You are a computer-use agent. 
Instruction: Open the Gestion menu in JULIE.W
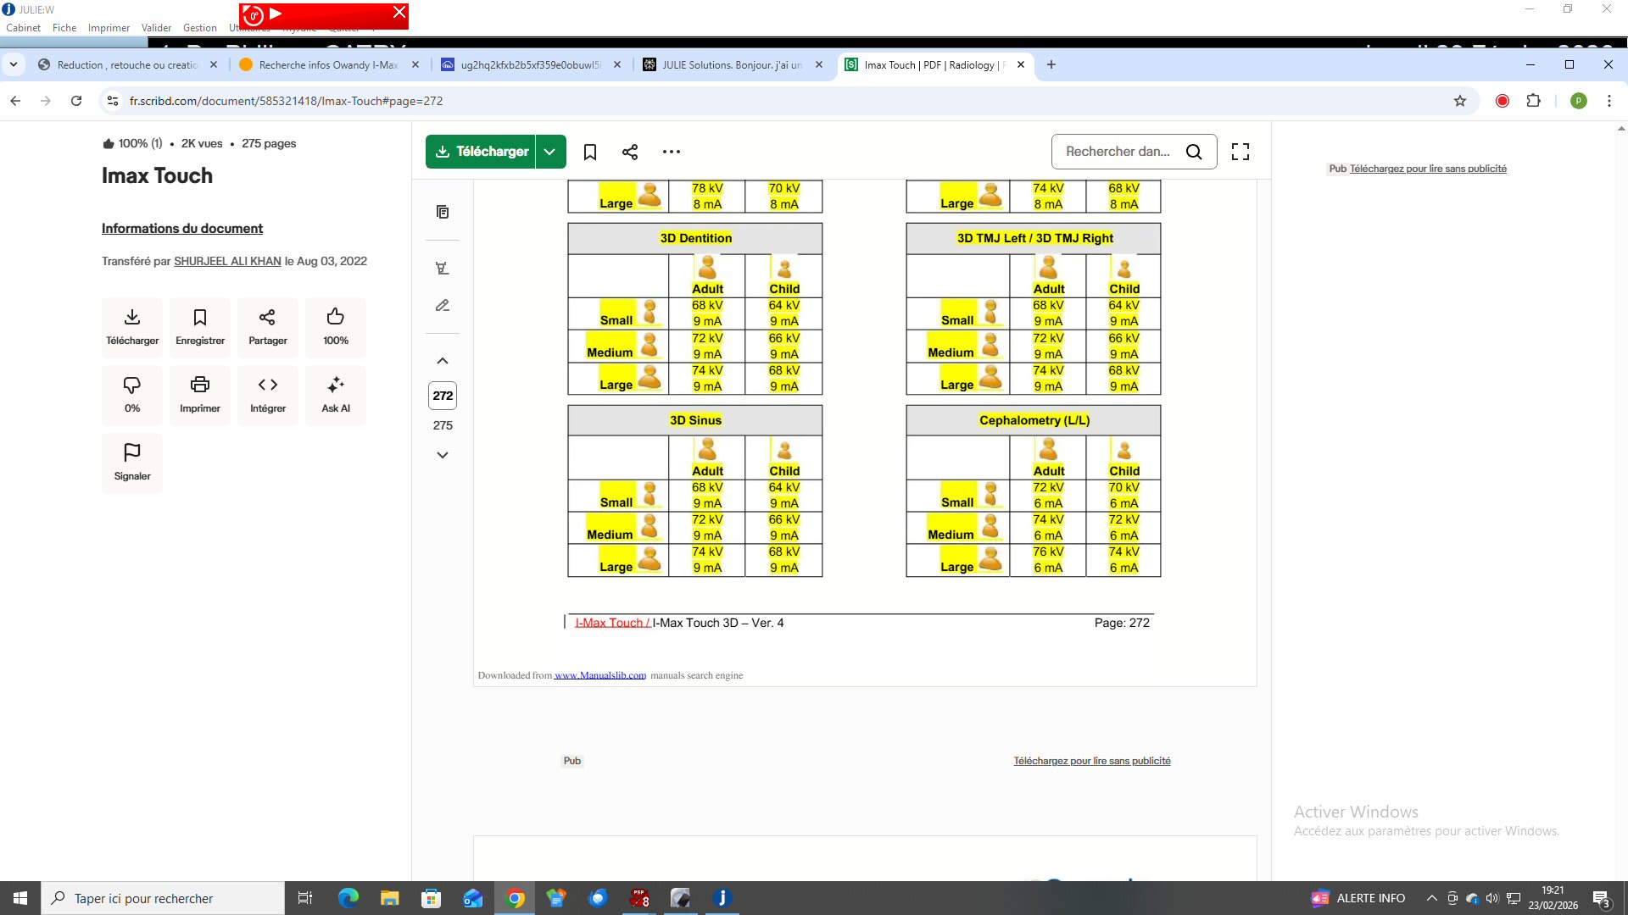199,28
